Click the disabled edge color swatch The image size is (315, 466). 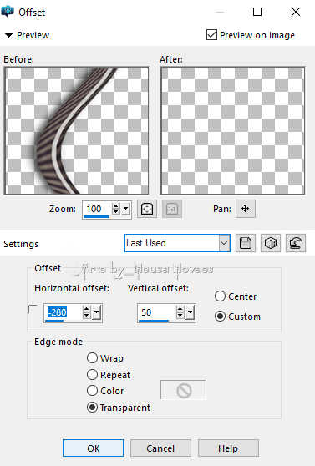183,390
